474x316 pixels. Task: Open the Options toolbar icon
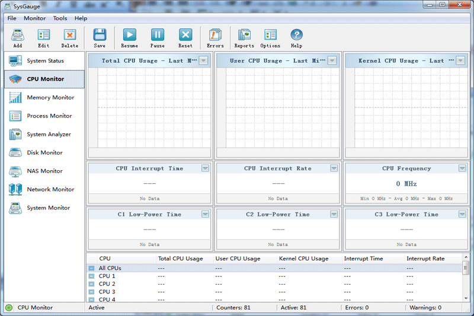pyautogui.click(x=270, y=38)
